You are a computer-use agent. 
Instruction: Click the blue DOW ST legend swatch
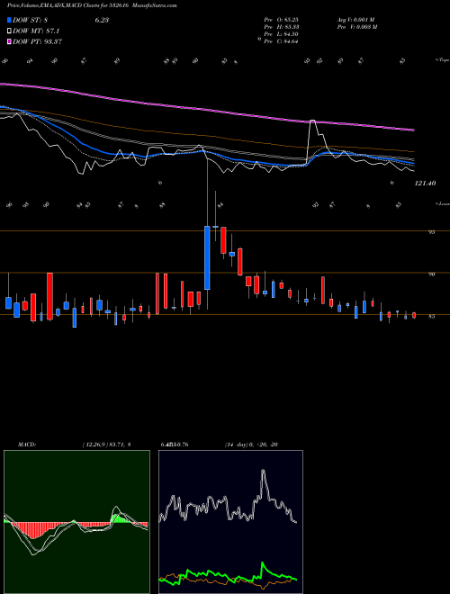click(10, 21)
